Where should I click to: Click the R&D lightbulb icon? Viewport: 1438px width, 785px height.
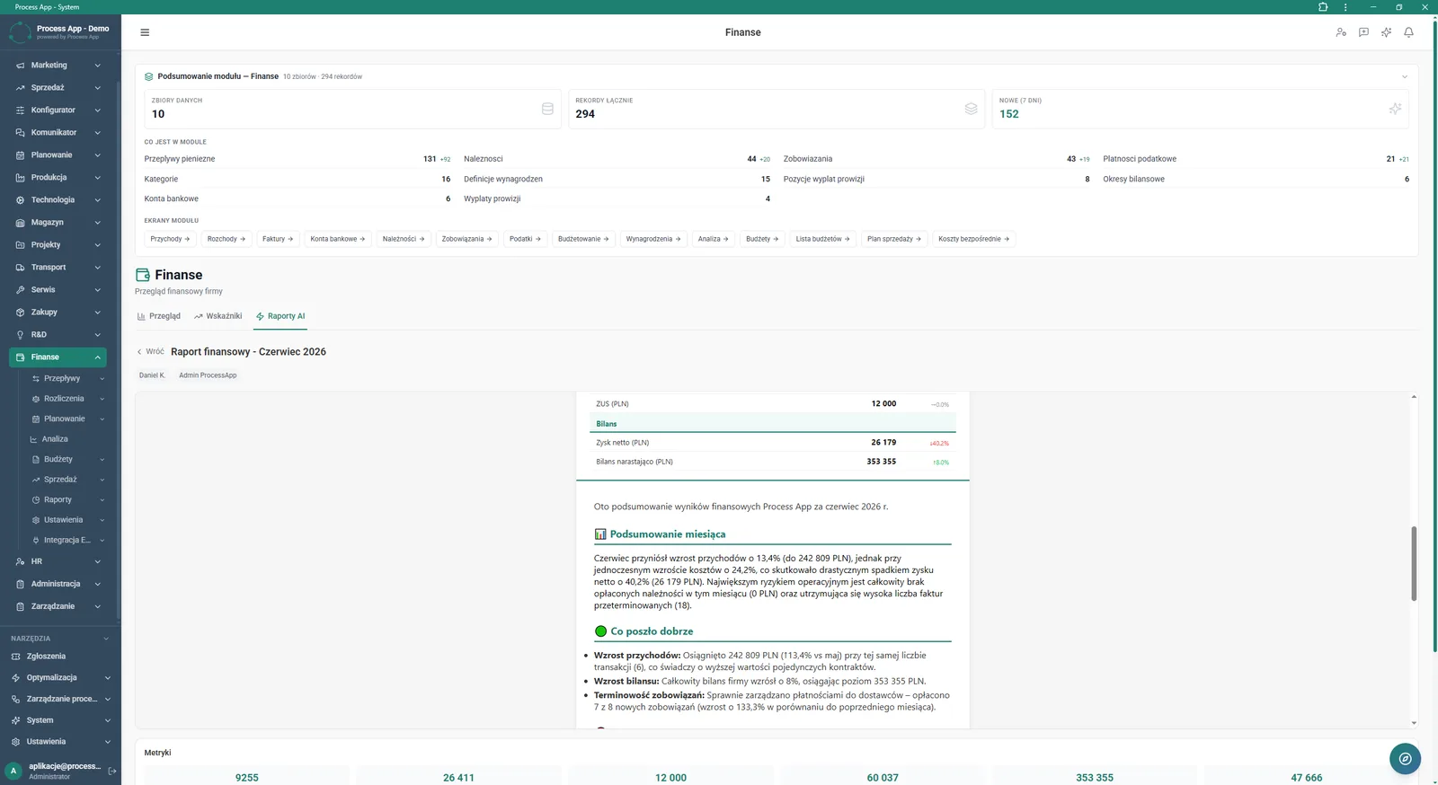(x=20, y=335)
